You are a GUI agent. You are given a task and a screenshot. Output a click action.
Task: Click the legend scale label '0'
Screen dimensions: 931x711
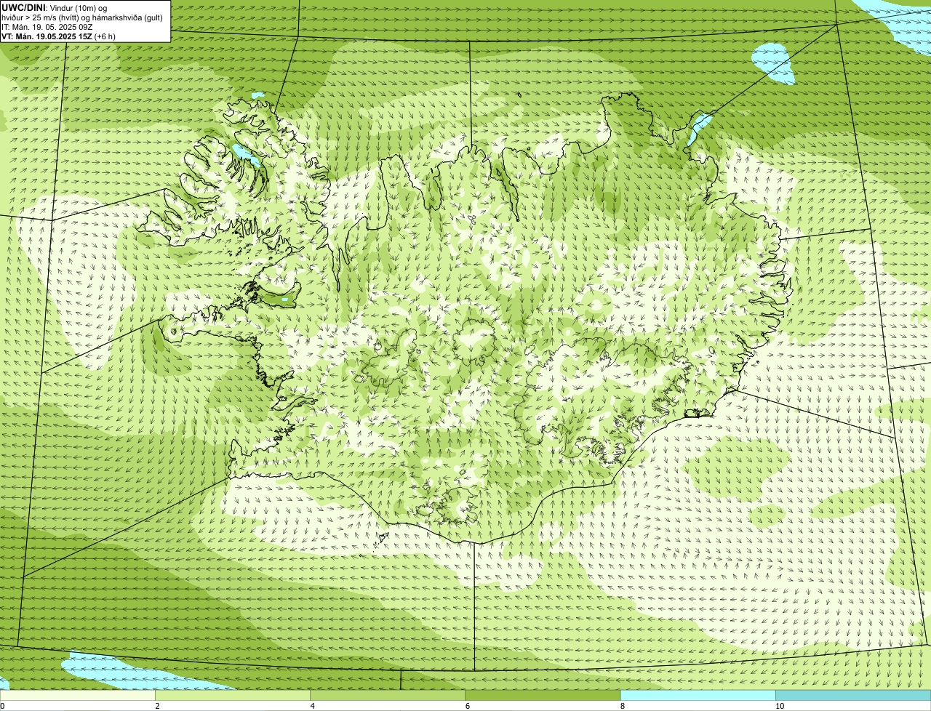[3, 706]
